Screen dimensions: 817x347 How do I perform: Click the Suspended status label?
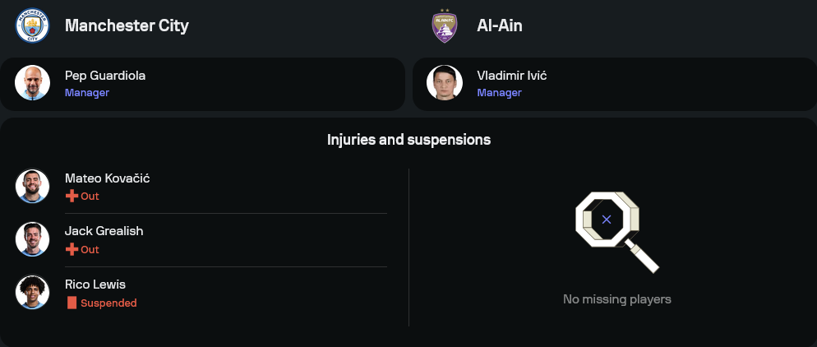(108, 303)
